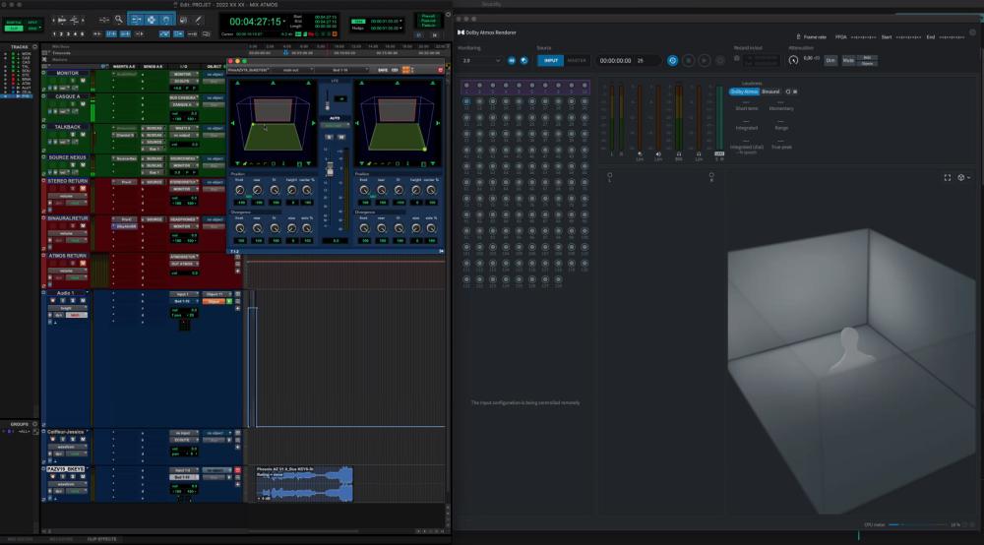Select bed input 1 in the purple row
This screenshot has width=984, height=545.
click(x=466, y=86)
